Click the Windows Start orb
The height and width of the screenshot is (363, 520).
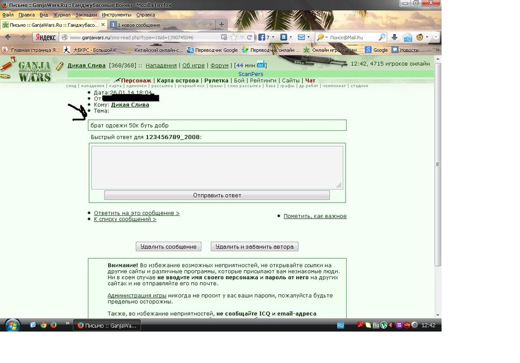[x=12, y=325]
